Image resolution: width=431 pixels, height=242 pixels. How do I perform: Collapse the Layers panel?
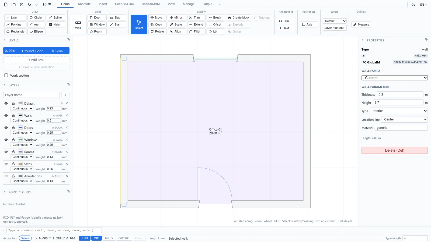(4, 85)
